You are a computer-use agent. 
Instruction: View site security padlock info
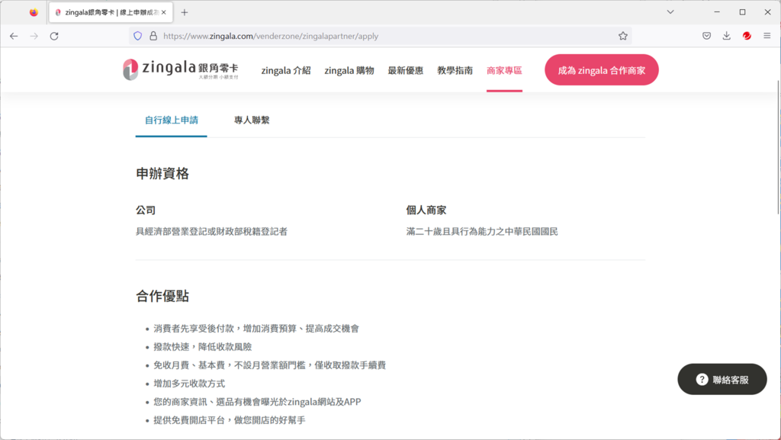click(153, 36)
